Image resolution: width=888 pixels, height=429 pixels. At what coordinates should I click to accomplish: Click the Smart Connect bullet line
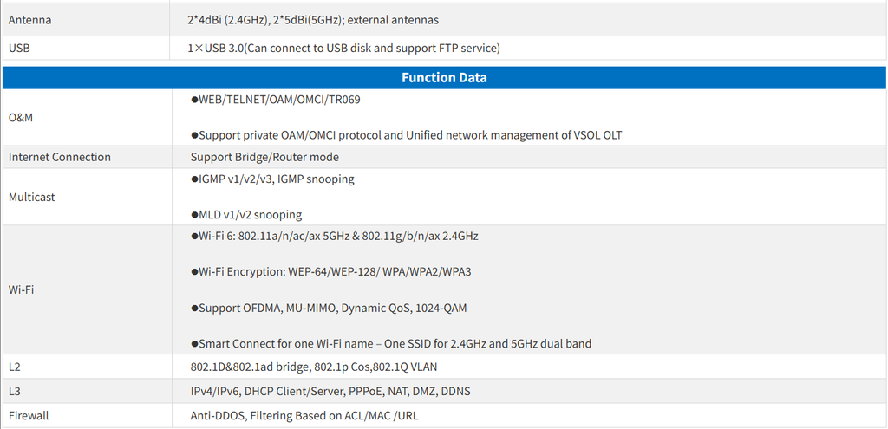391,344
